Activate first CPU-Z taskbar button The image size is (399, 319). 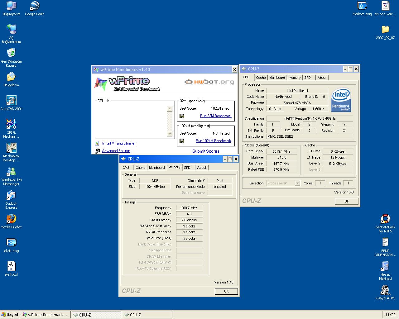click(97, 315)
